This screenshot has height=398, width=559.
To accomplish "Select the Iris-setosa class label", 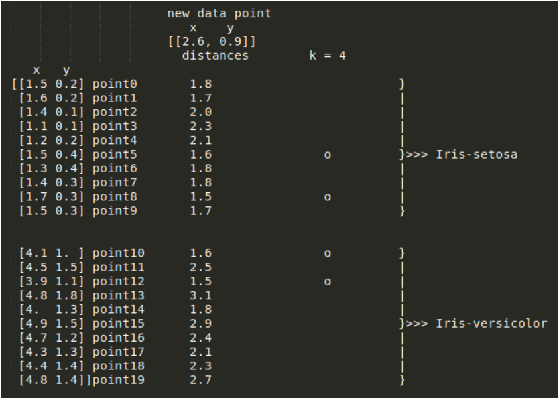I will pyautogui.click(x=477, y=155).
